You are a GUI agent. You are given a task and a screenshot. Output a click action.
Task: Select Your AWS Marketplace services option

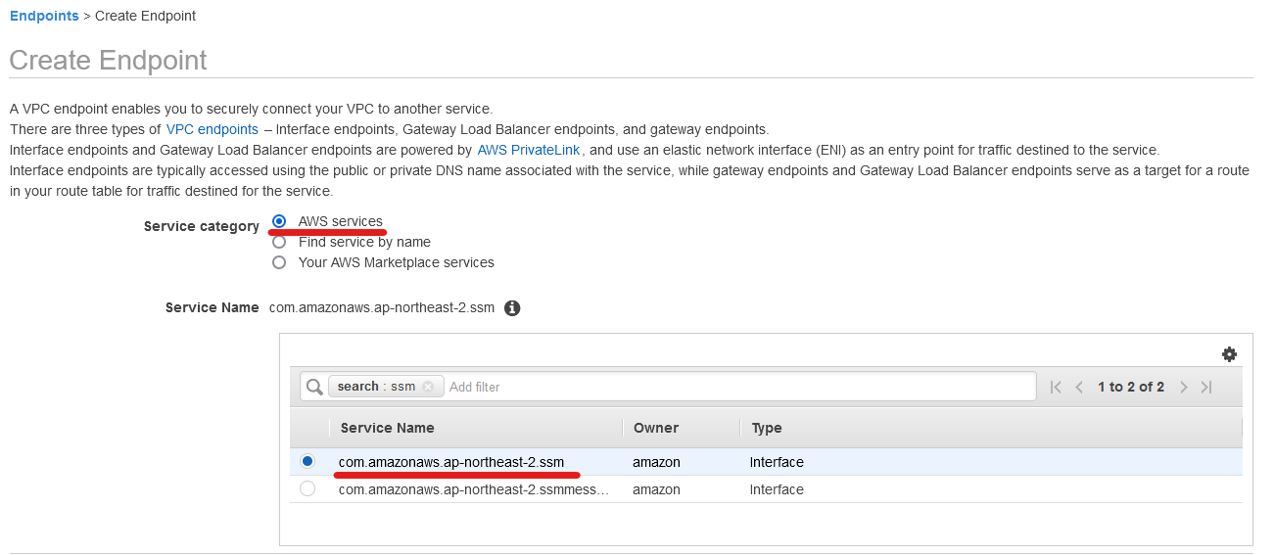[279, 262]
